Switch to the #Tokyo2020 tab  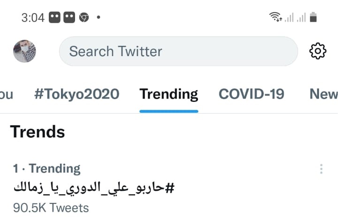(x=77, y=94)
